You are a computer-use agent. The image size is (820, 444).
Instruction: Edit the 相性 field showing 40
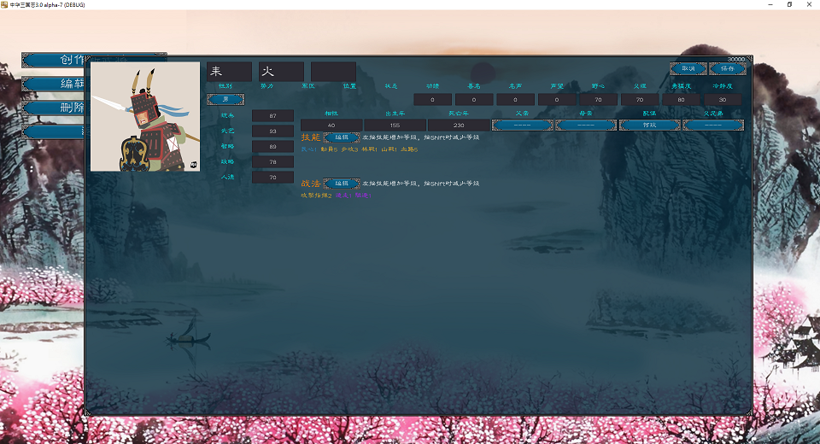331,125
